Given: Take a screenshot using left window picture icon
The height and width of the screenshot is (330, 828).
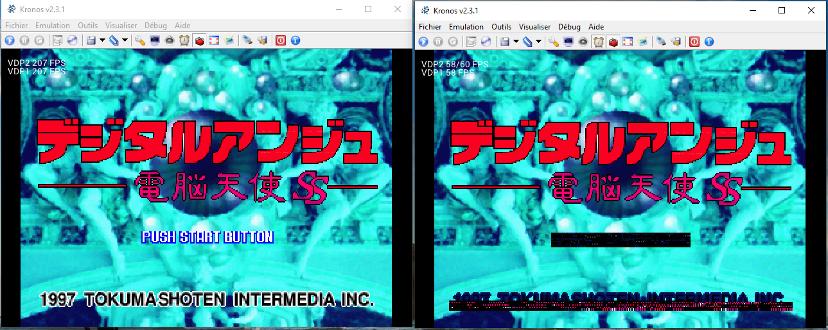Looking at the screenshot, I should (229, 40).
